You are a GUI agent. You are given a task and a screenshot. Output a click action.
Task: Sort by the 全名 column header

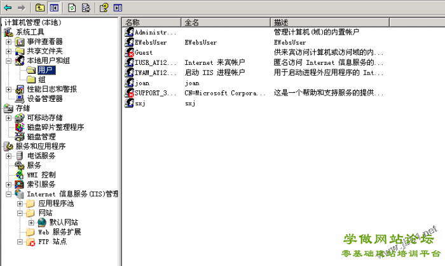pos(226,22)
